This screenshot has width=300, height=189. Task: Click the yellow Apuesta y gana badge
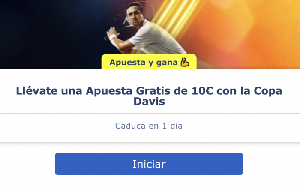pyautogui.click(x=149, y=62)
